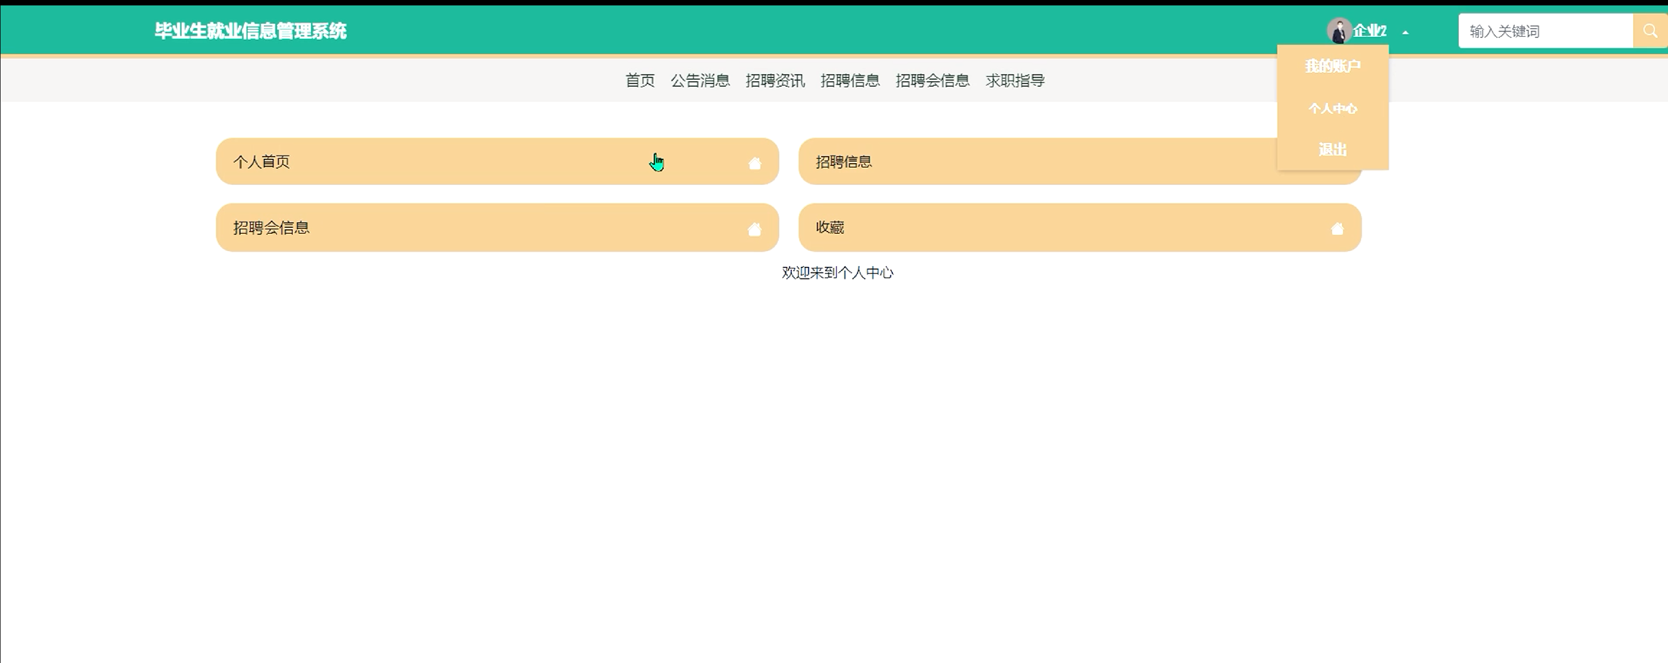Click home icon in 收藏 card
Viewport: 1668px width, 663px height.
(x=1337, y=228)
